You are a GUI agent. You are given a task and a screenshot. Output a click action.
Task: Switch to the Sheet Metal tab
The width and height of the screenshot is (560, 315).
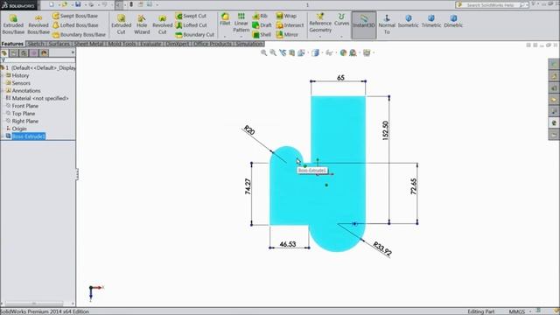point(88,44)
